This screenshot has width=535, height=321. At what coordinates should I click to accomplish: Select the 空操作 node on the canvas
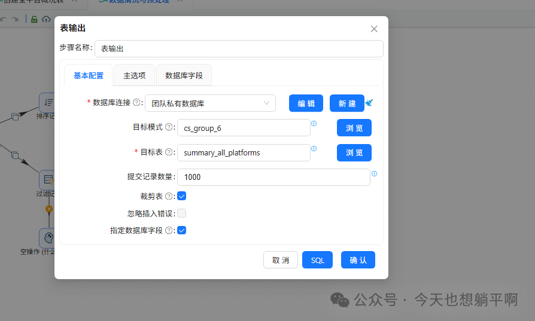click(47, 238)
